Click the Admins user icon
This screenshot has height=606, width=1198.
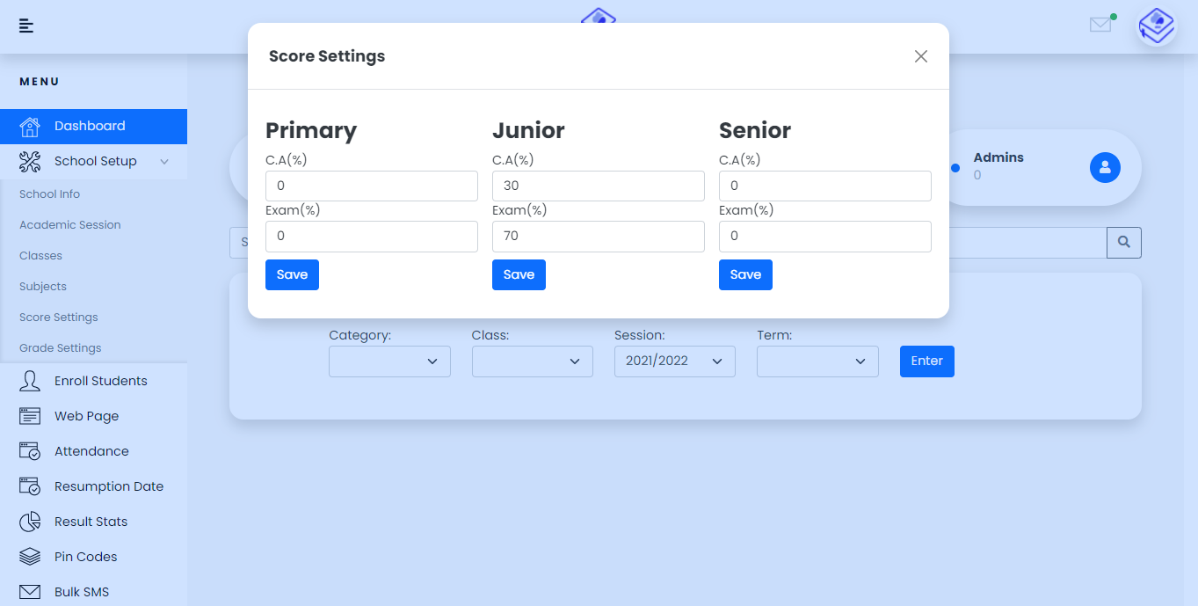coord(1105,167)
